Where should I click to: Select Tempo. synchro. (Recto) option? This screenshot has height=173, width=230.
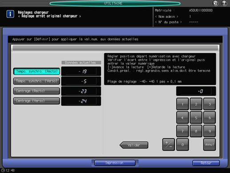pos(36,71)
